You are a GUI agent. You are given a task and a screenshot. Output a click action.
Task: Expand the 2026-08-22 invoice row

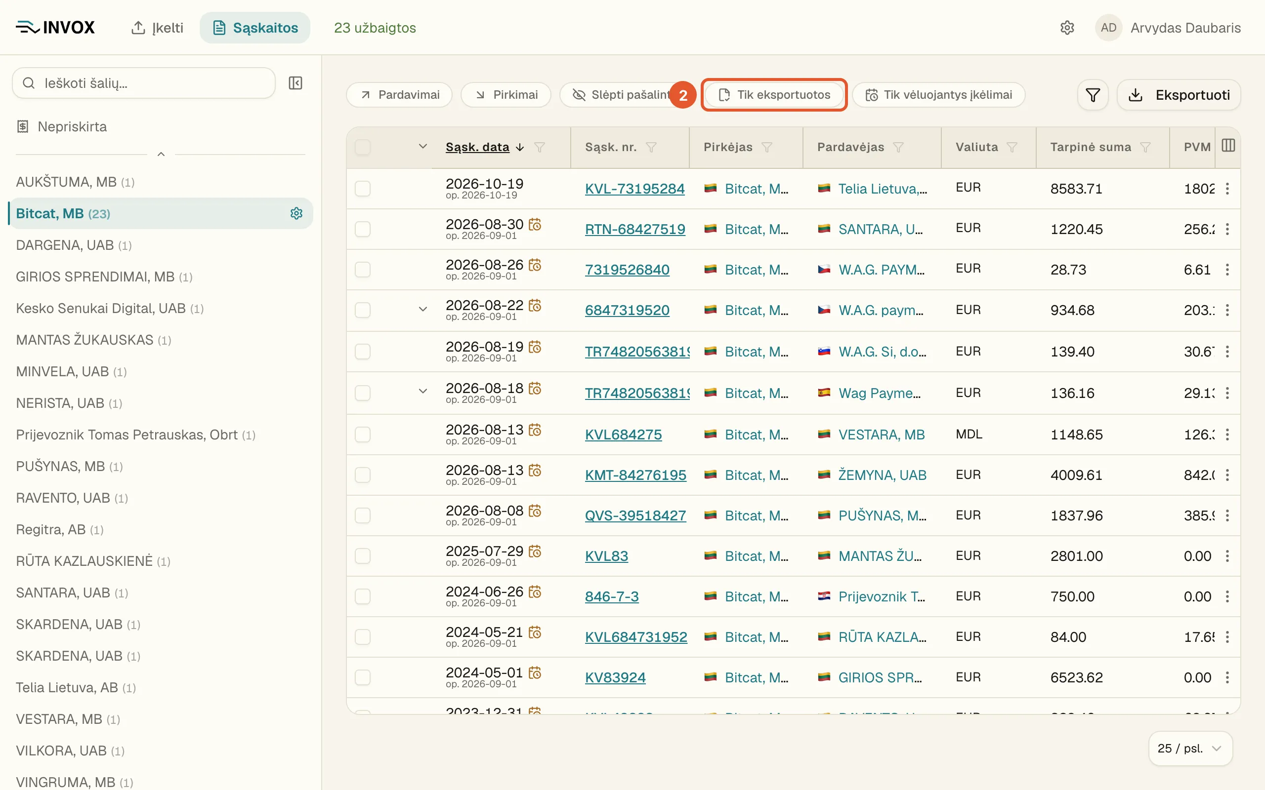pos(423,309)
